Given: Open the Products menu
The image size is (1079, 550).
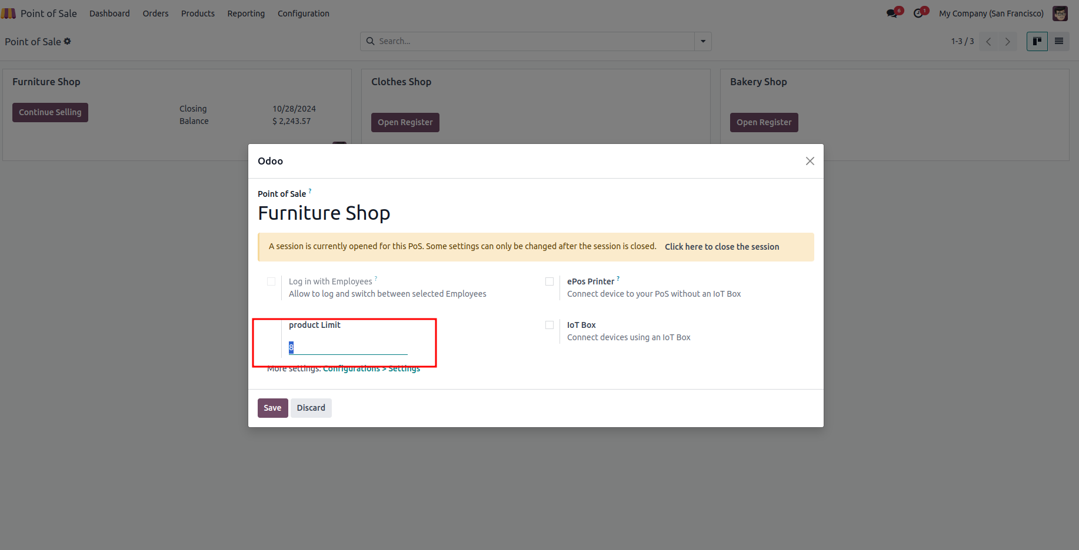Looking at the screenshot, I should [198, 14].
